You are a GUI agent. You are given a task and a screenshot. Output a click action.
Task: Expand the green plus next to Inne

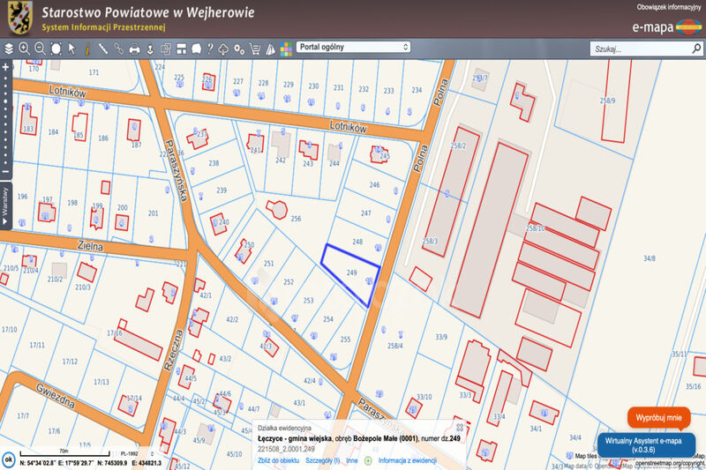pos(368,460)
